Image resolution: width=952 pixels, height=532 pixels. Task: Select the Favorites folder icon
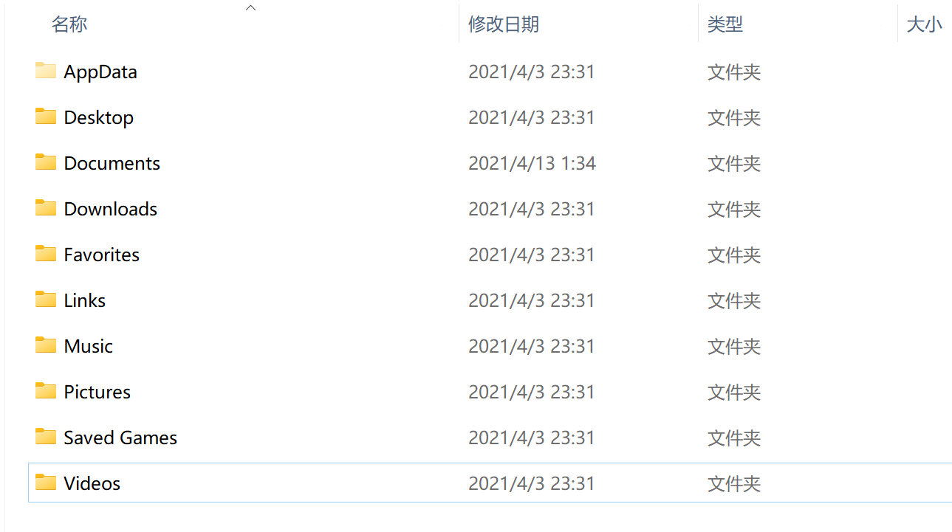tap(46, 254)
